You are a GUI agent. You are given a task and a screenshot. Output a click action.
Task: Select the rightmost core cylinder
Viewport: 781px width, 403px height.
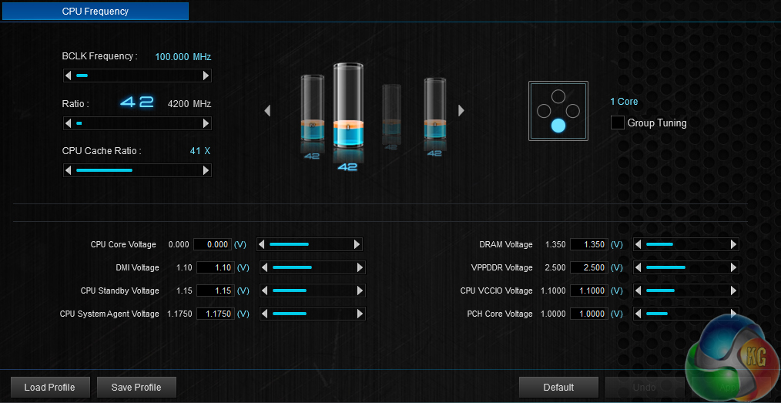click(x=434, y=109)
